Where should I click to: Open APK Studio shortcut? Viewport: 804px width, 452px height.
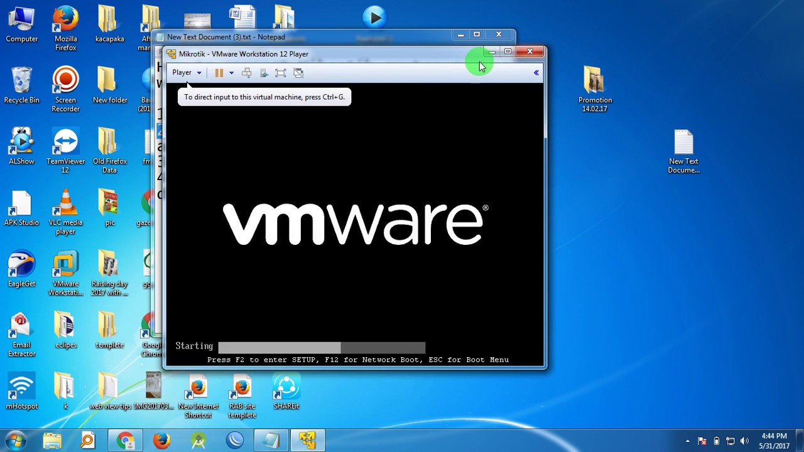point(21,208)
